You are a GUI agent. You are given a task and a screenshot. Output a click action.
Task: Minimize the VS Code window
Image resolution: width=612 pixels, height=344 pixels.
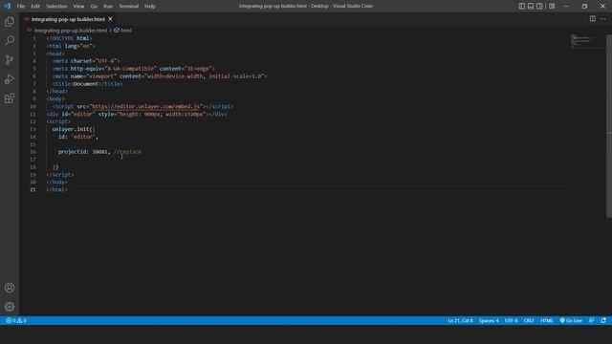click(x=566, y=6)
